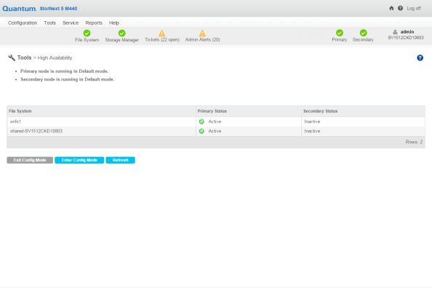The image size is (432, 288).
Task: Click the Exit Config Mode button
Action: click(30, 160)
